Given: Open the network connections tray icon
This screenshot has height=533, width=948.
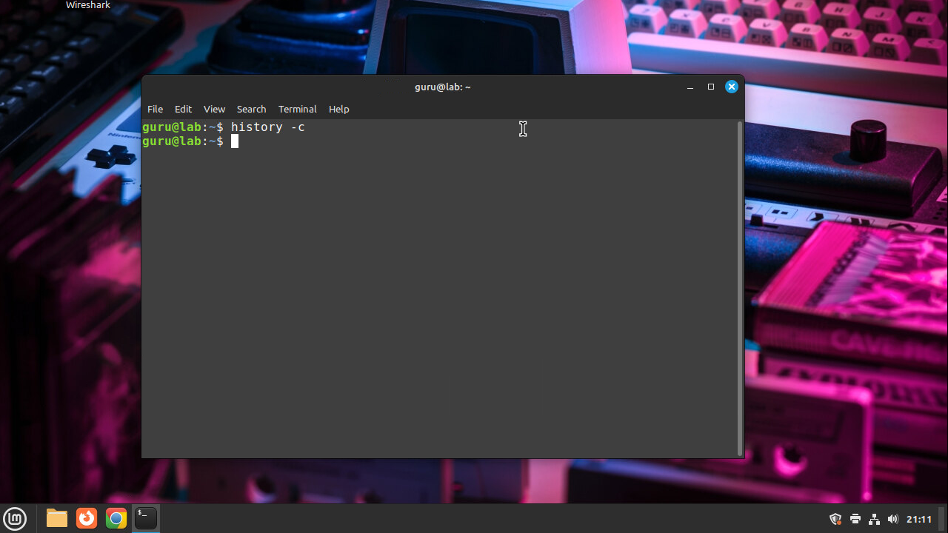Looking at the screenshot, I should tap(874, 519).
